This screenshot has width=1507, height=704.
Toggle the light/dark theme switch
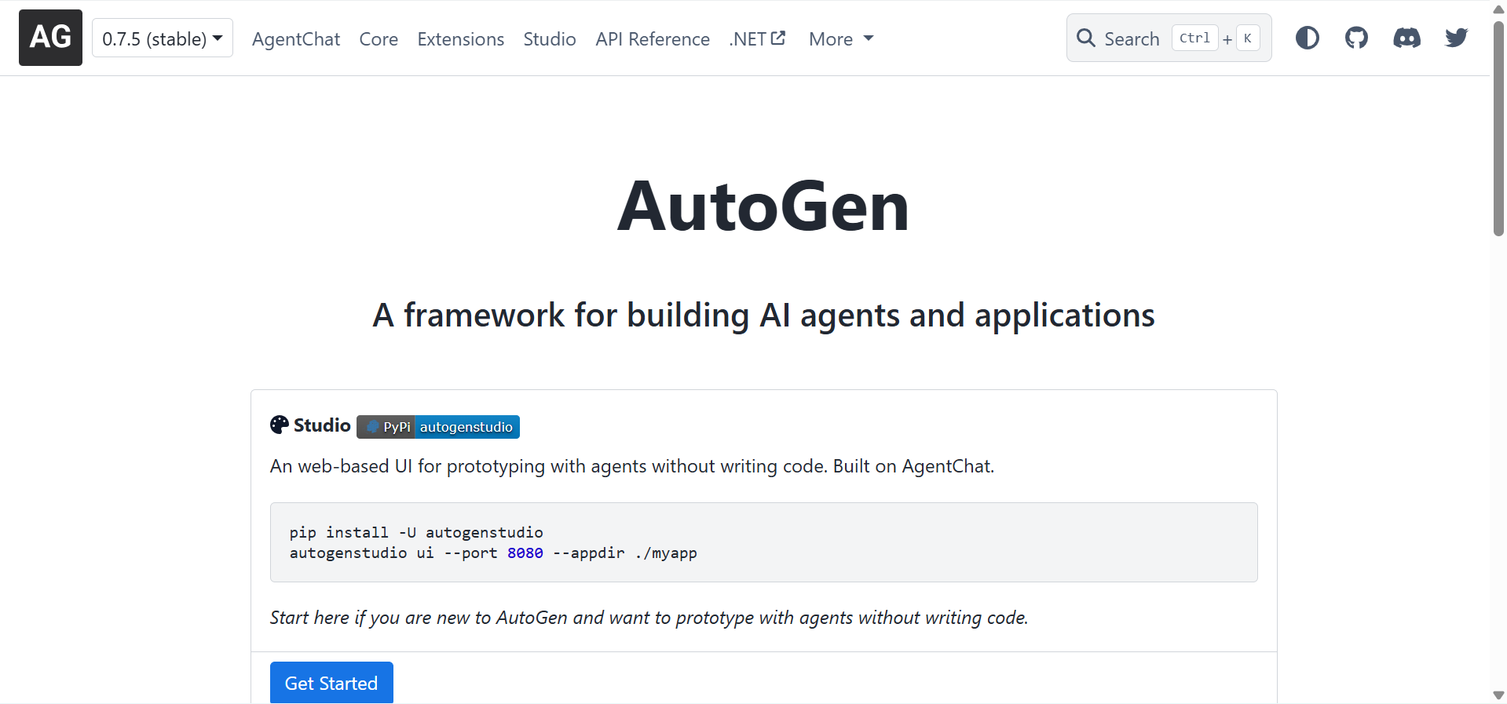coord(1308,38)
